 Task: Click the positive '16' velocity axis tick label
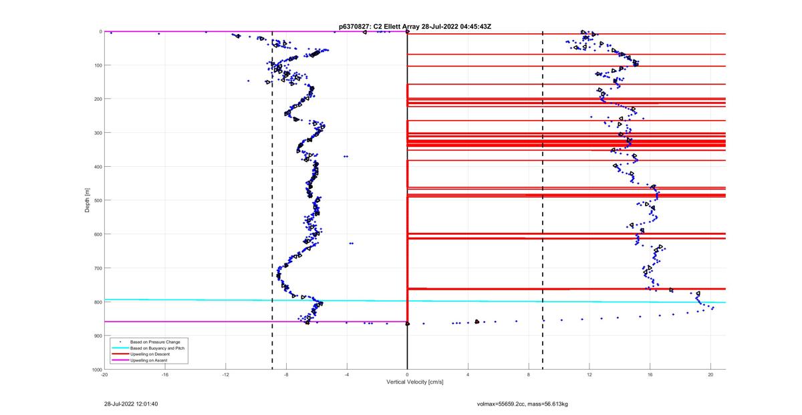(x=650, y=374)
